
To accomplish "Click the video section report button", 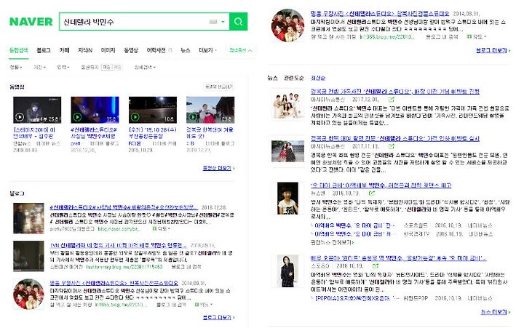I will point(218,87).
